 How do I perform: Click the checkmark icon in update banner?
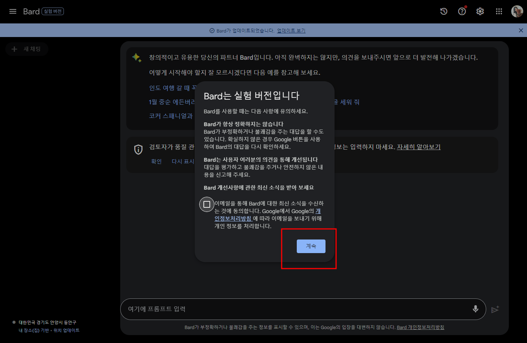(x=212, y=31)
